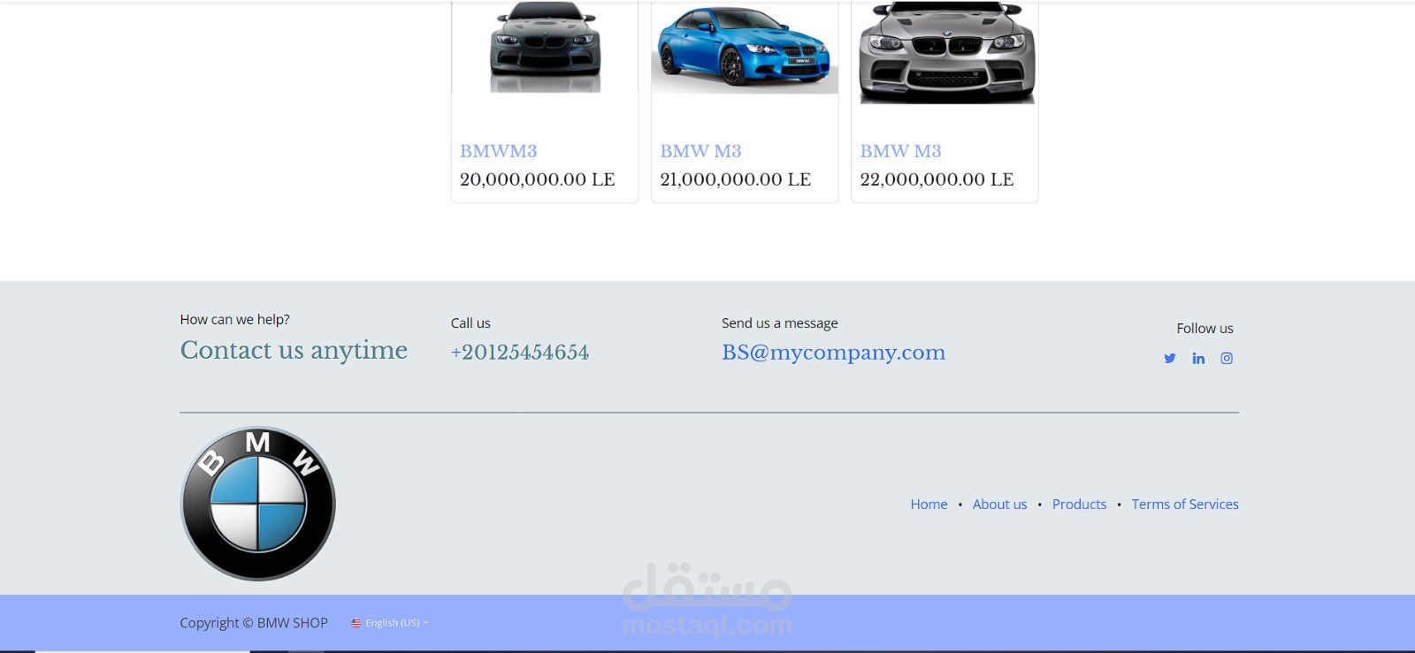Open the English (US) language dropdown
The width and height of the screenshot is (1415, 653).
tap(390, 623)
